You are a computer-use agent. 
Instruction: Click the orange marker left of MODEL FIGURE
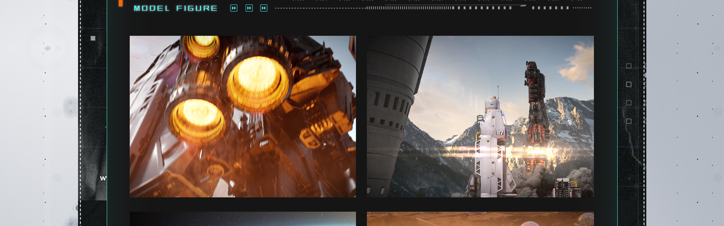click(121, 3)
